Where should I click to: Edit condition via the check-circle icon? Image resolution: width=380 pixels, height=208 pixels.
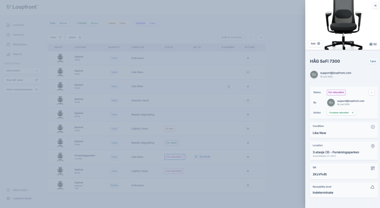(373, 127)
